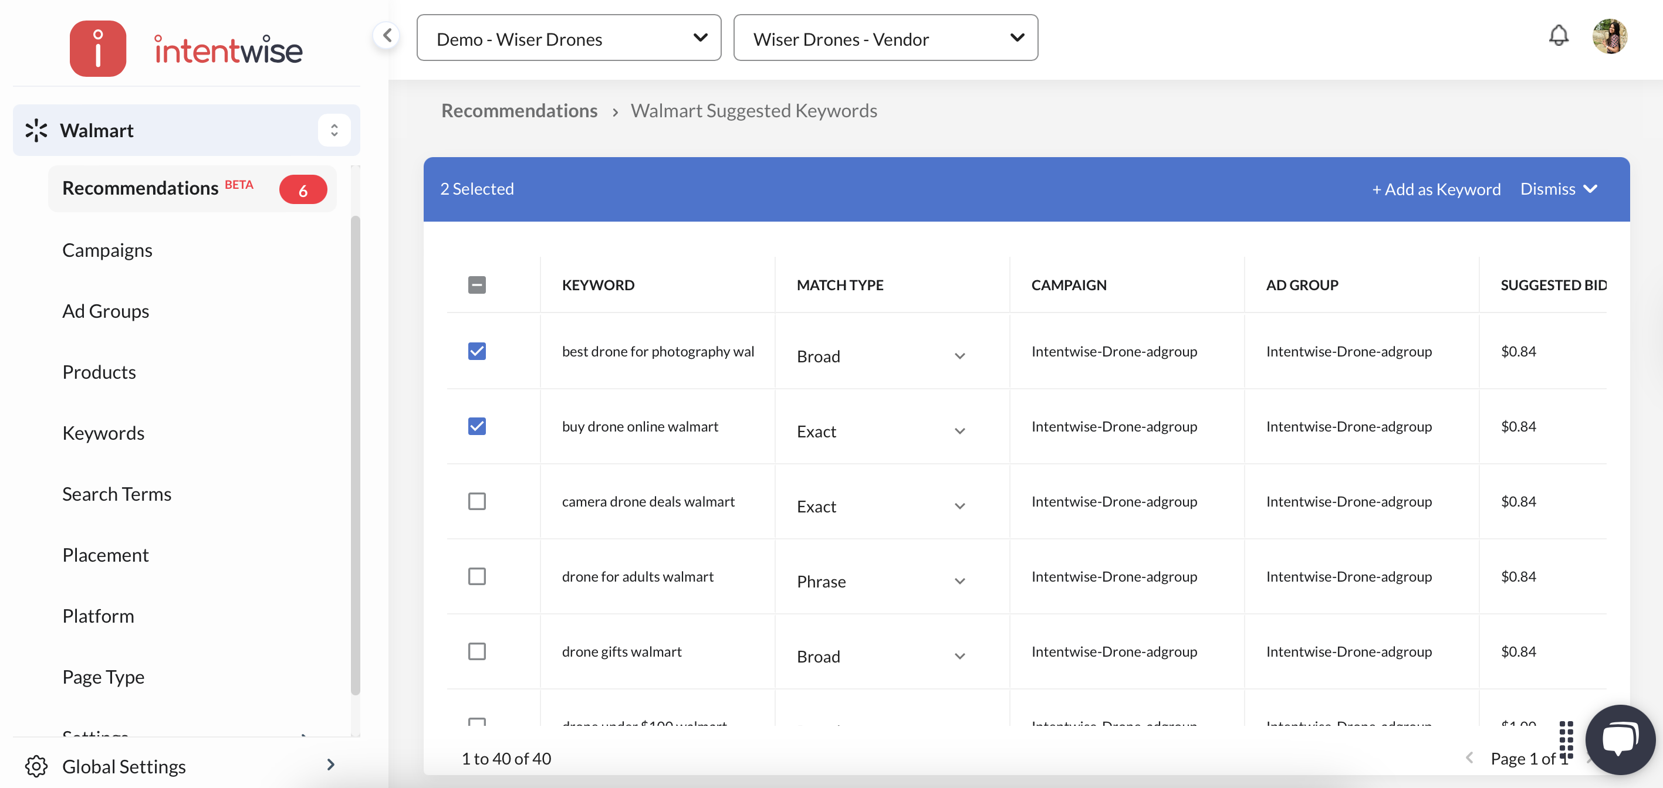Viewport: 1663px width, 788px height.
Task: Uncheck best drone for photography row
Action: (477, 351)
